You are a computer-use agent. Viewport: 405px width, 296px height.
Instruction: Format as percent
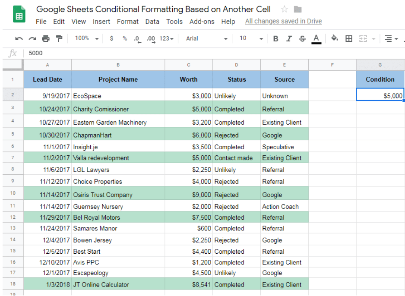[125, 38]
